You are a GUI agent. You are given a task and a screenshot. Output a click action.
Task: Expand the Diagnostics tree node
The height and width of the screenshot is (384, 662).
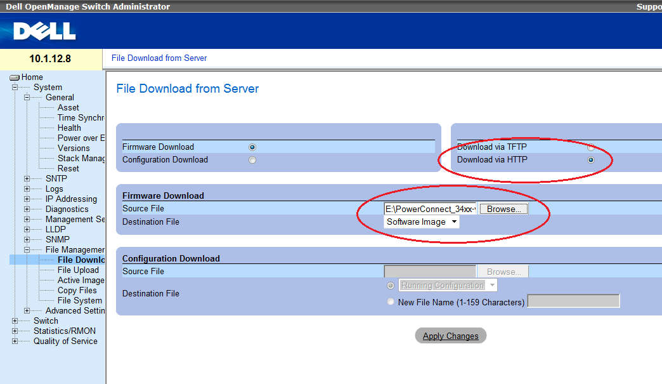(27, 209)
